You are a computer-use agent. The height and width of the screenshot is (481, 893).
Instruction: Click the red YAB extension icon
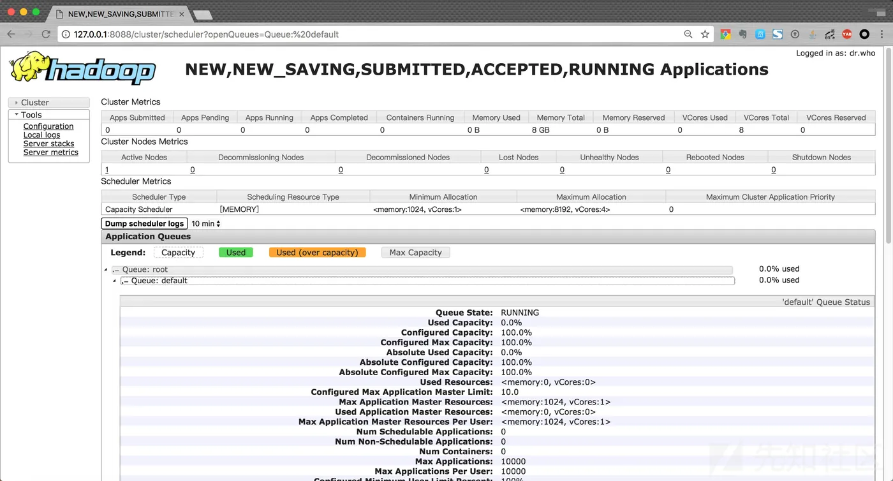coord(847,34)
